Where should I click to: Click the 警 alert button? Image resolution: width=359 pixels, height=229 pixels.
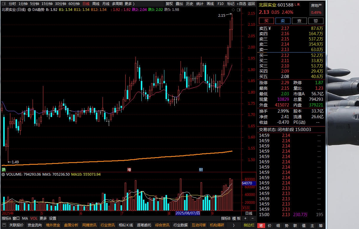click(316, 21)
